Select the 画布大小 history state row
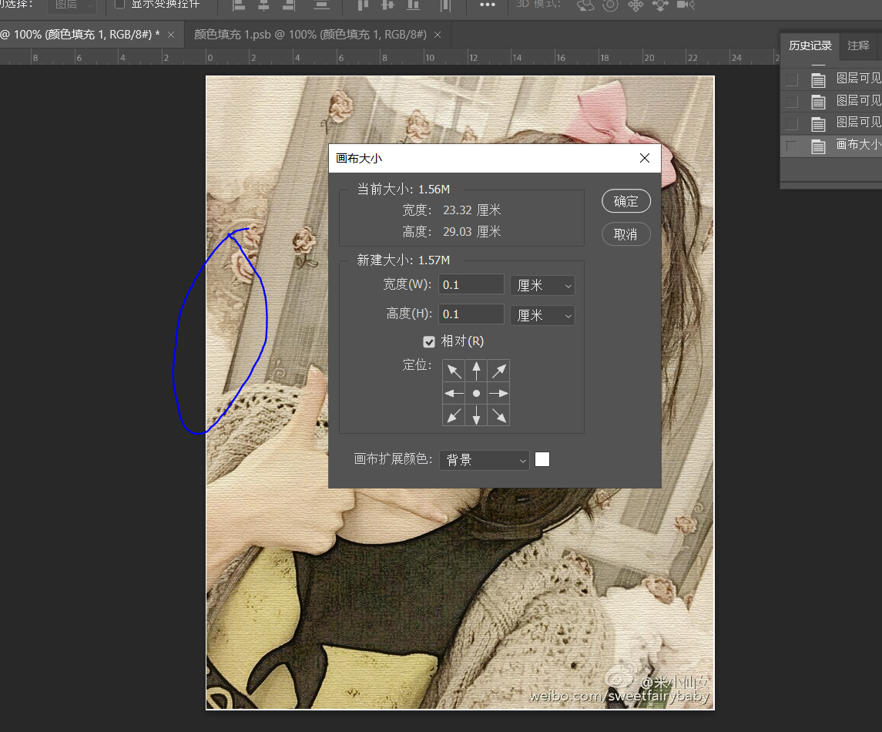 831,146
